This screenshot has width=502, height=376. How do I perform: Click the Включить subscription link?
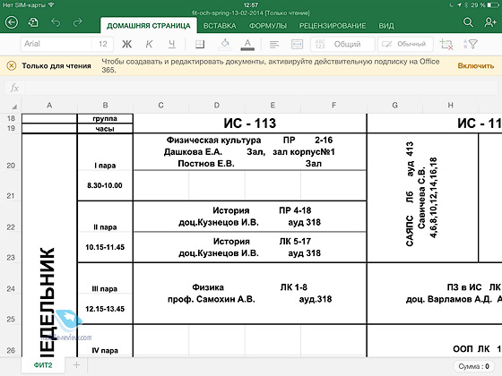point(476,65)
